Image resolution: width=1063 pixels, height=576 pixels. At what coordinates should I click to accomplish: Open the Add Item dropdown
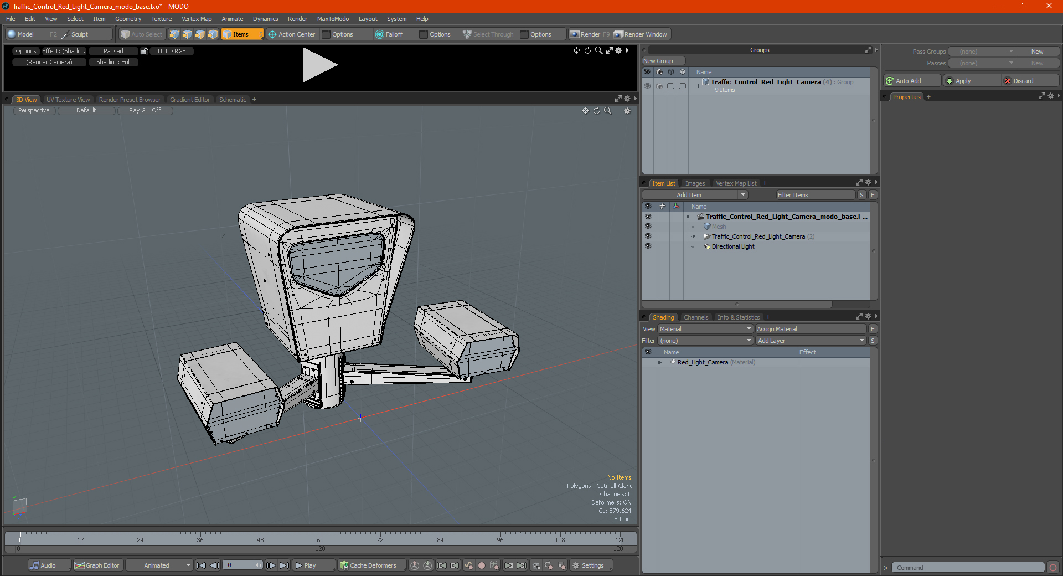click(695, 195)
